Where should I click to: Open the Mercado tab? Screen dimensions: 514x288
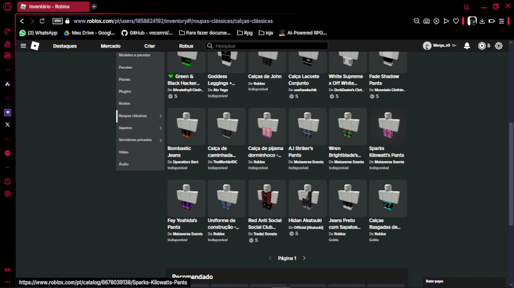[111, 46]
